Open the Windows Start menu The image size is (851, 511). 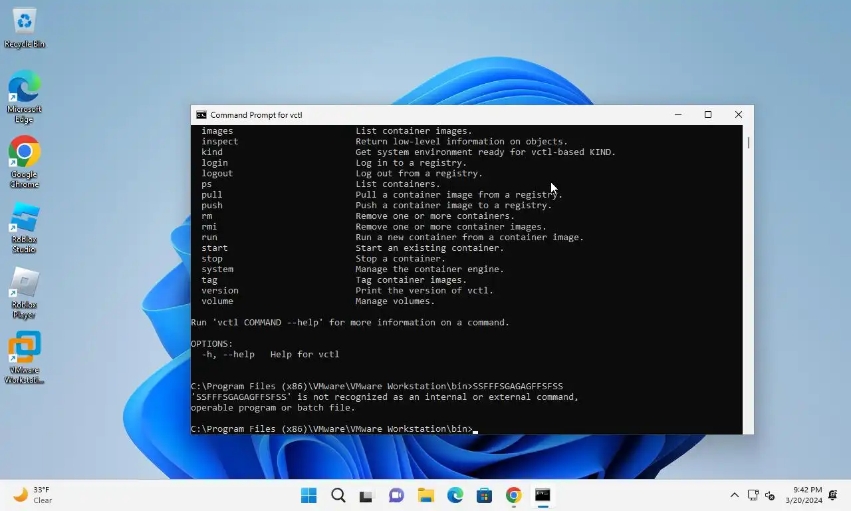pos(308,495)
